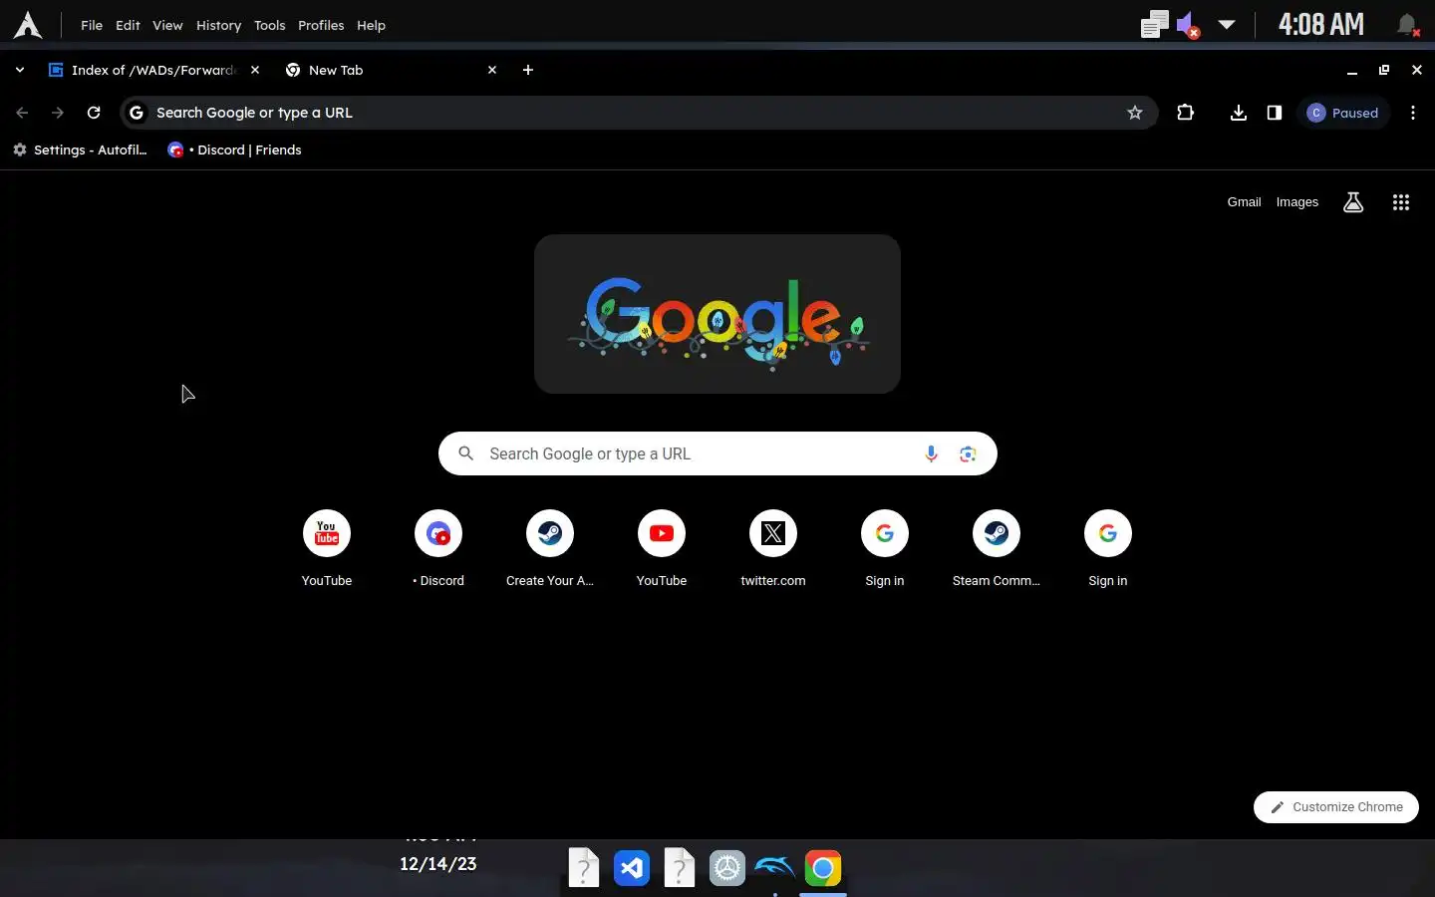Open the Profiles menu

point(321,25)
